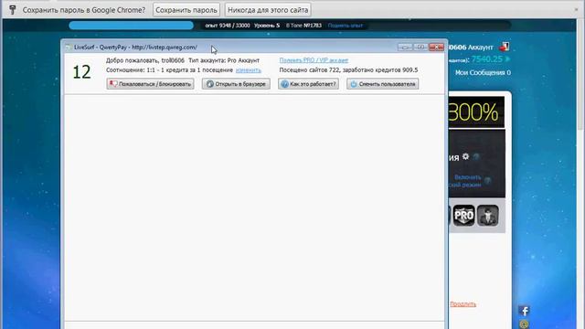Click the question mark next to 'Включить'
The image size is (585, 329).
[x=487, y=181]
